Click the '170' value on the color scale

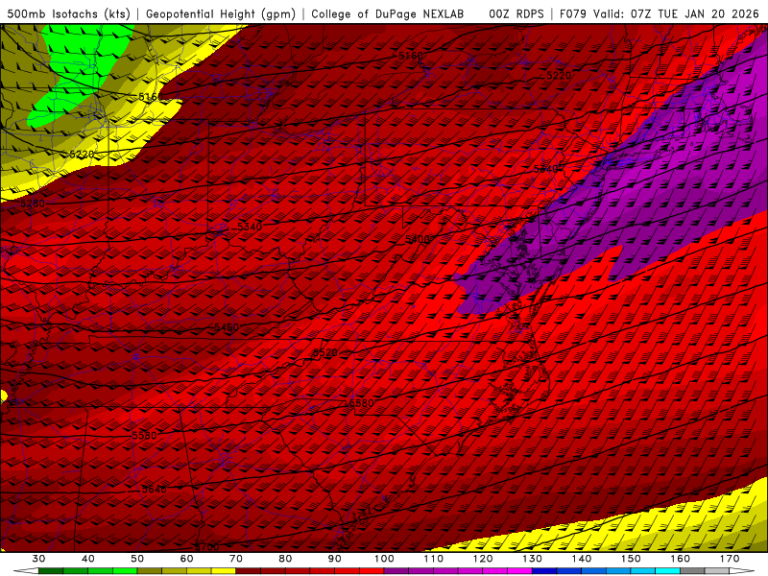click(730, 559)
